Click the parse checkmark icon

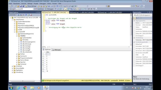click(58, 9)
